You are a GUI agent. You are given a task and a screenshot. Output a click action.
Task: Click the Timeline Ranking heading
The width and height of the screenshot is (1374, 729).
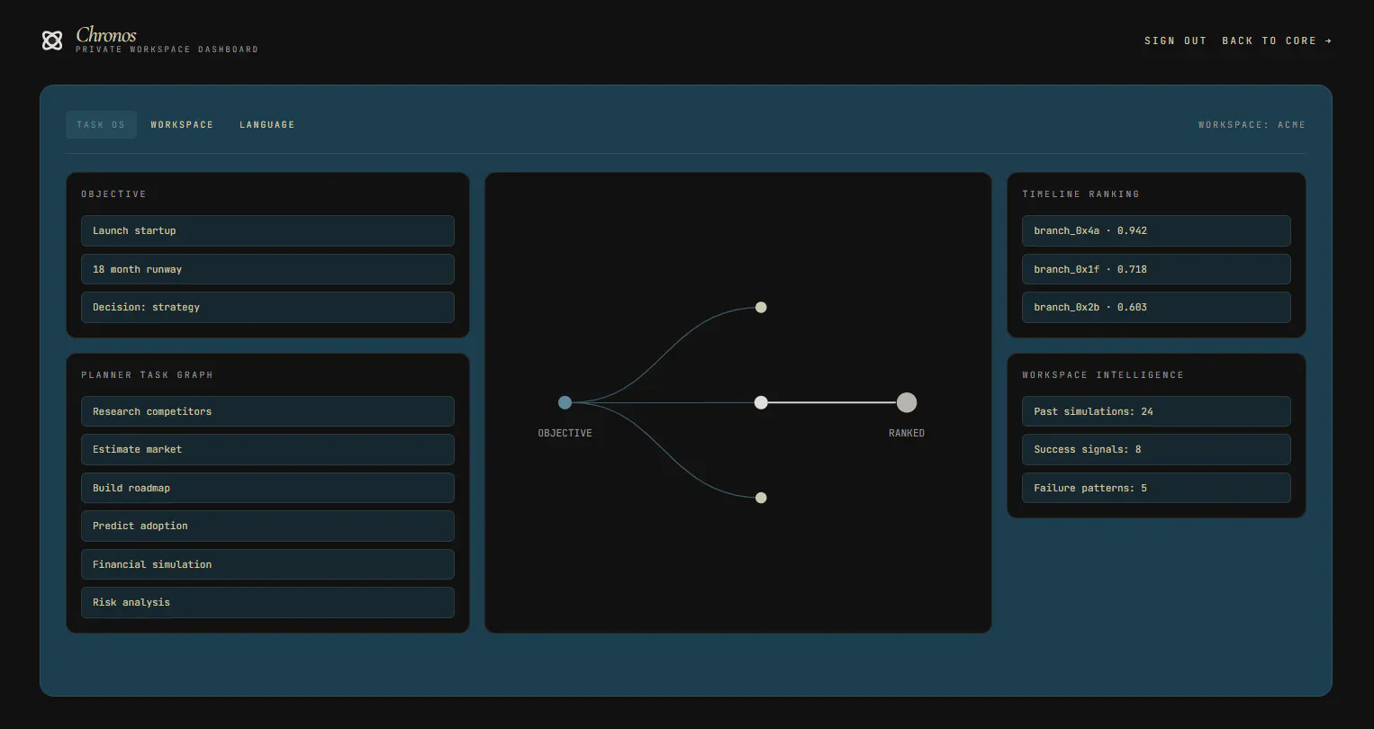tap(1080, 193)
